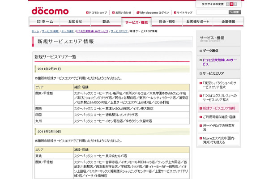Click the lock icon beside My docomo ログイン

point(137,12)
